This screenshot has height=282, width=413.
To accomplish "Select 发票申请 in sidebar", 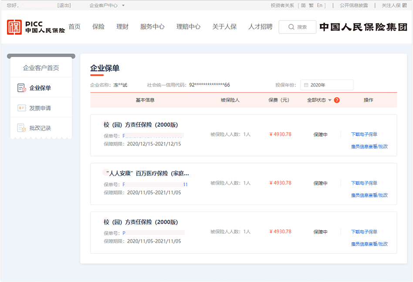I will click(x=40, y=108).
